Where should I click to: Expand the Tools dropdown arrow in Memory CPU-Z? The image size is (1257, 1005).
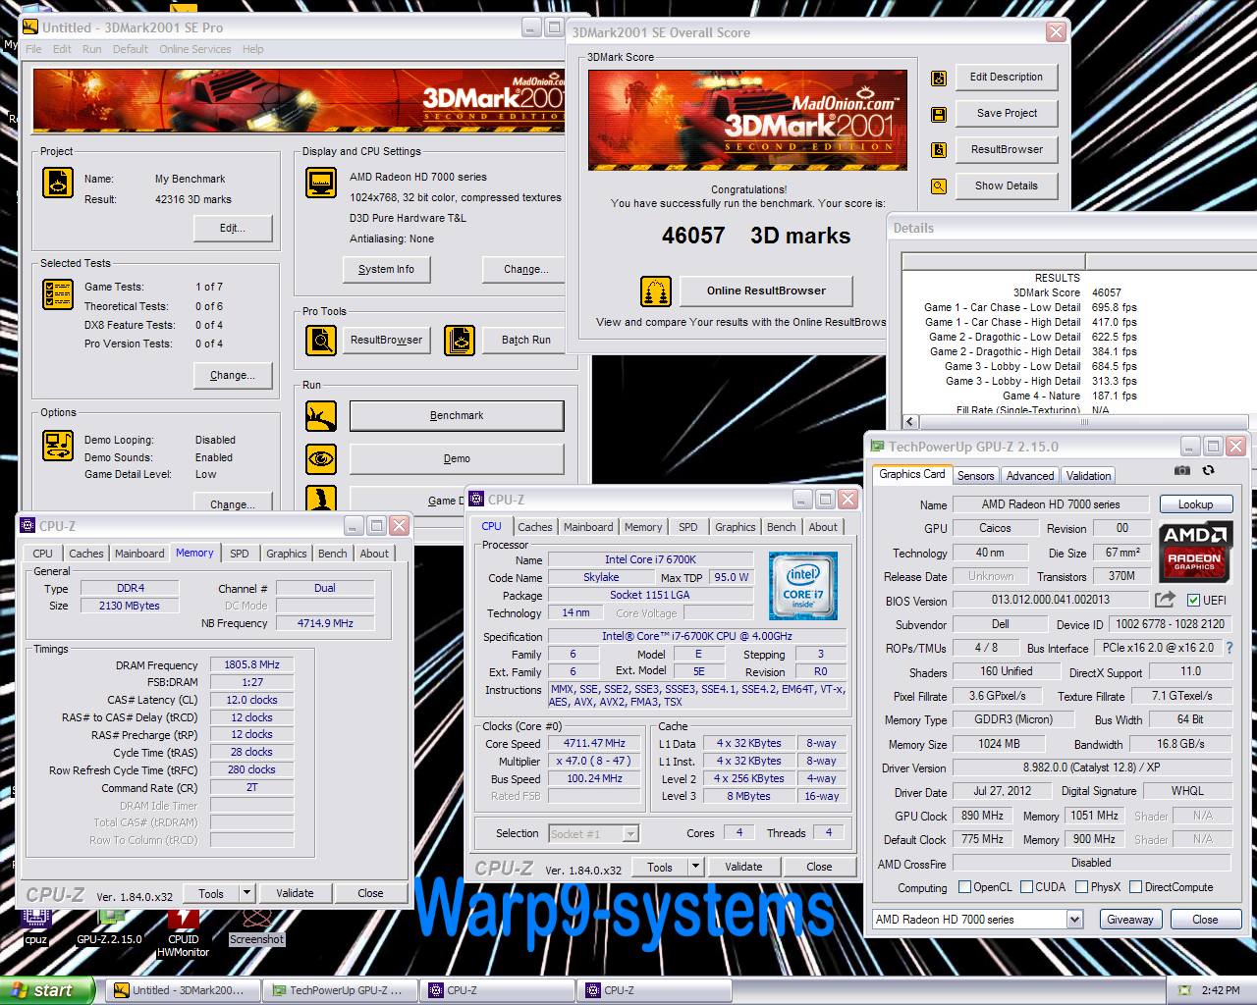click(246, 893)
